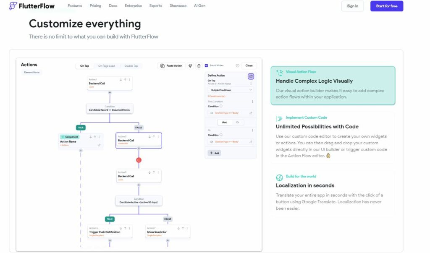430x253 pixels.
Task: Click info icon beside first Condition label
Action: (221, 106)
